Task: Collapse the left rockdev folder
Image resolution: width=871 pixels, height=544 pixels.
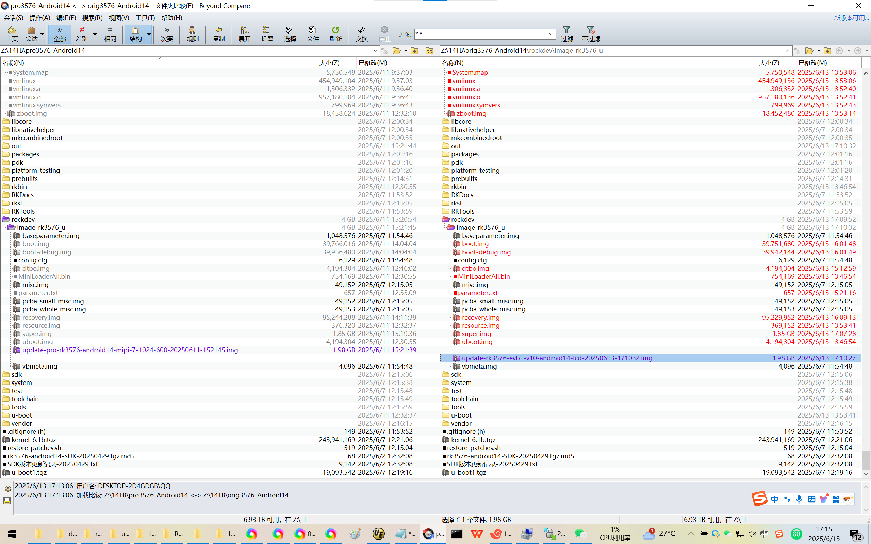Action: pos(6,220)
